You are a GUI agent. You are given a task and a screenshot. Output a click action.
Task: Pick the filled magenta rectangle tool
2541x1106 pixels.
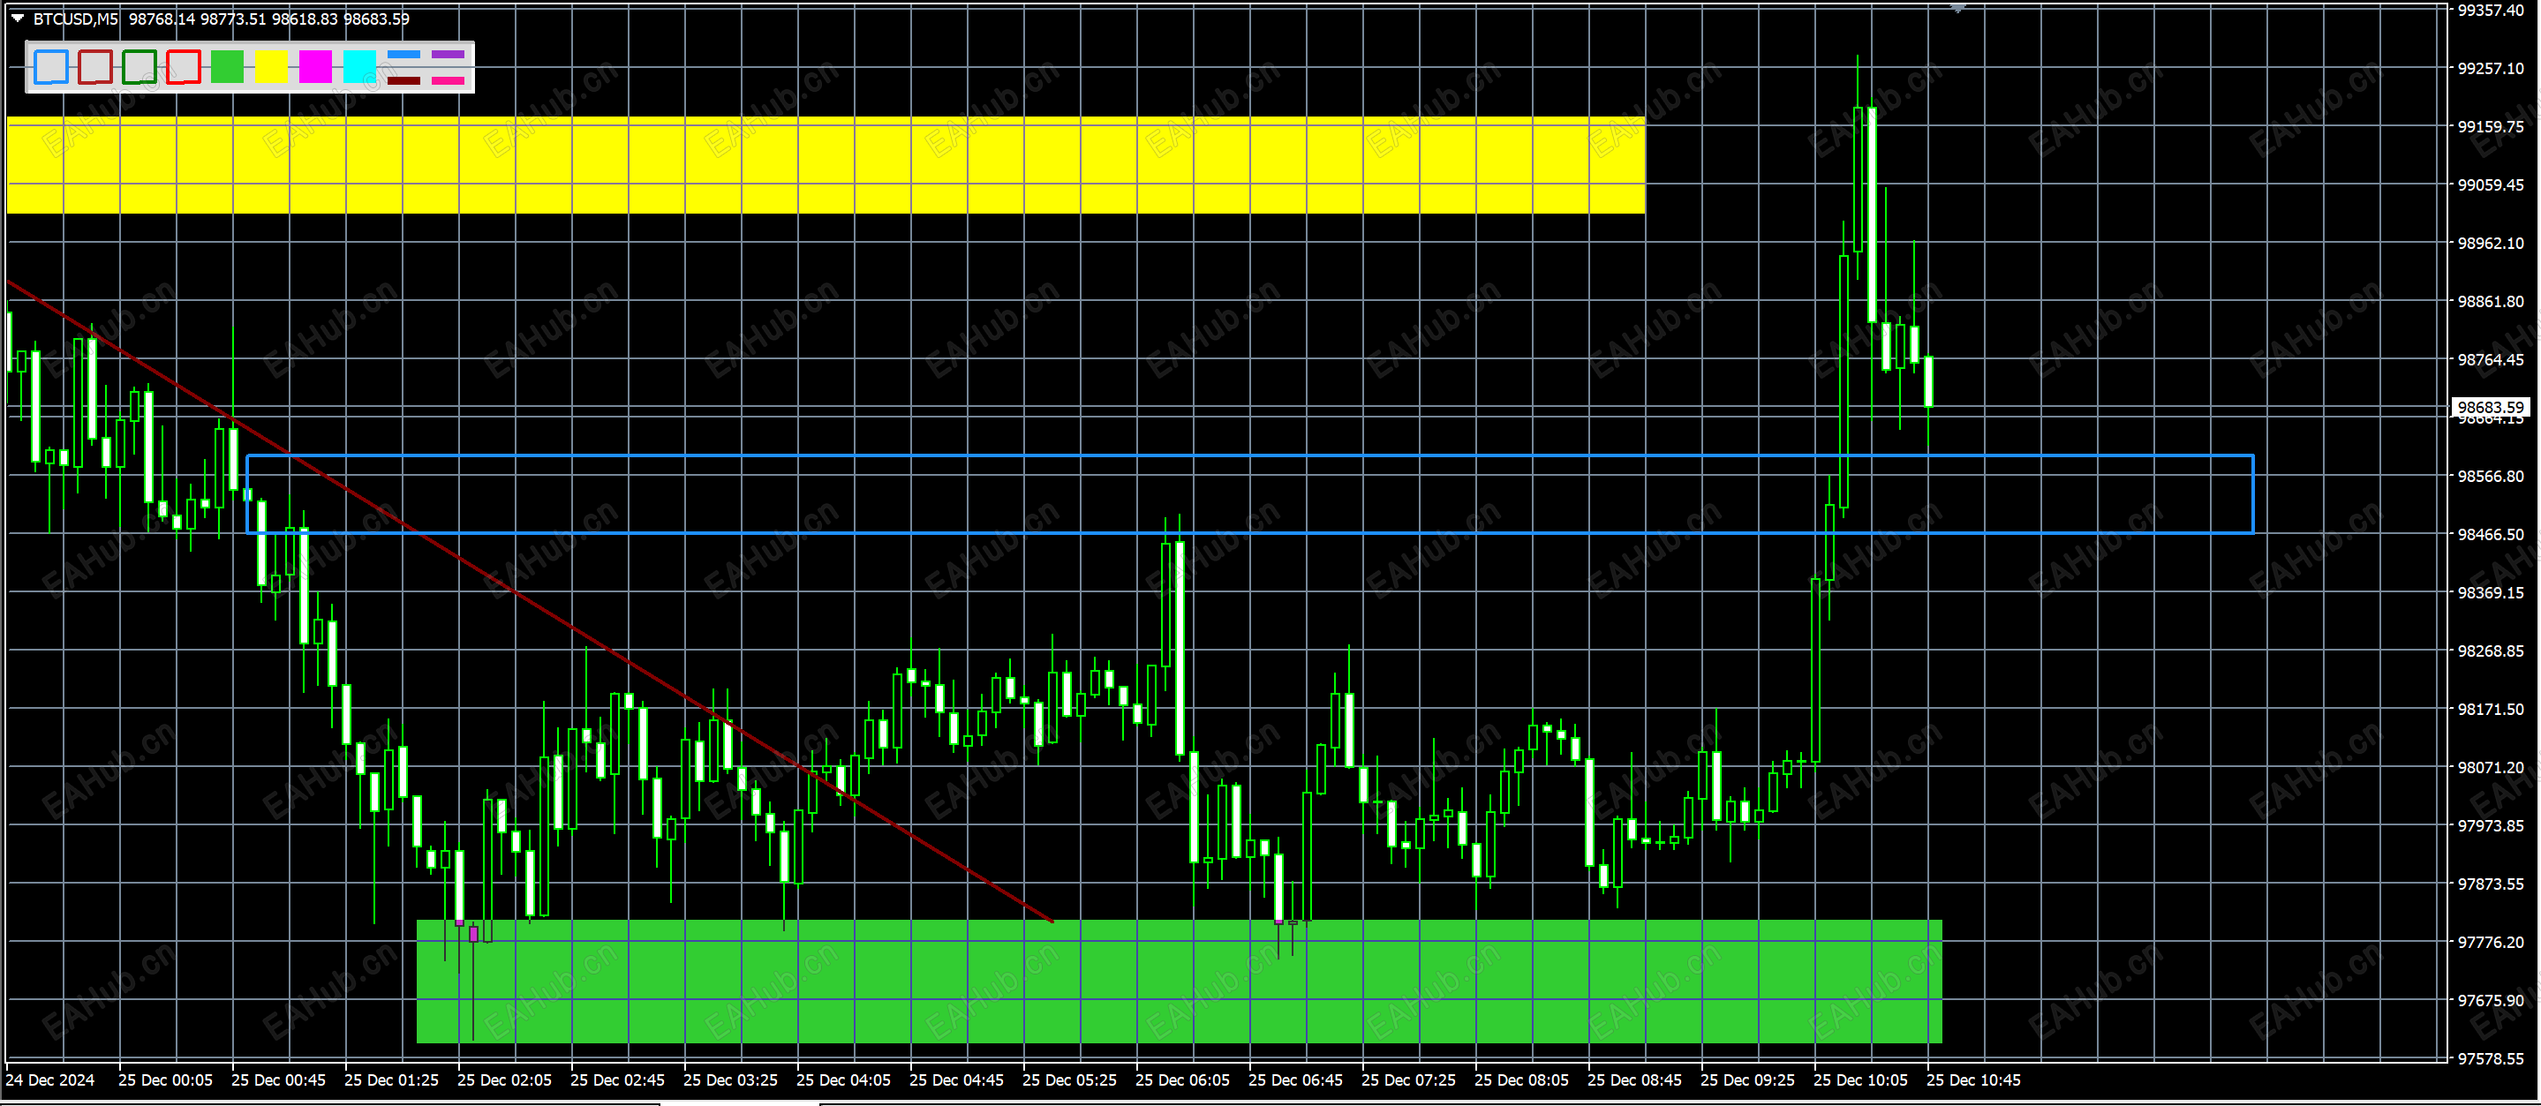pos(316,67)
